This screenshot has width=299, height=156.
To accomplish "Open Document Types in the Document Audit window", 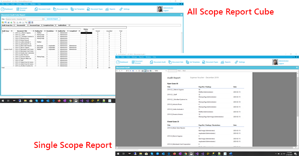I will (210, 62).
